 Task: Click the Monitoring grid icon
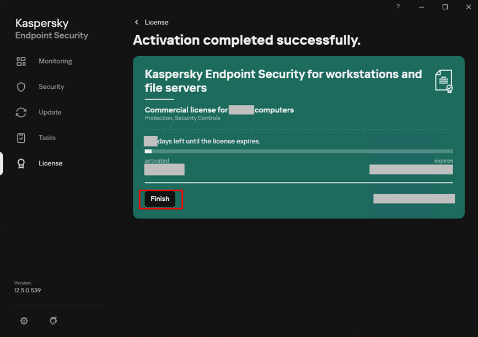pyautogui.click(x=21, y=61)
